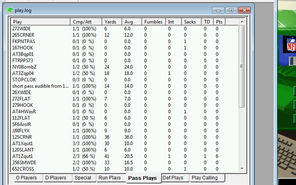The height and width of the screenshot is (185, 296).
Task: Sort by the Yards column header
Action: tap(112, 22)
